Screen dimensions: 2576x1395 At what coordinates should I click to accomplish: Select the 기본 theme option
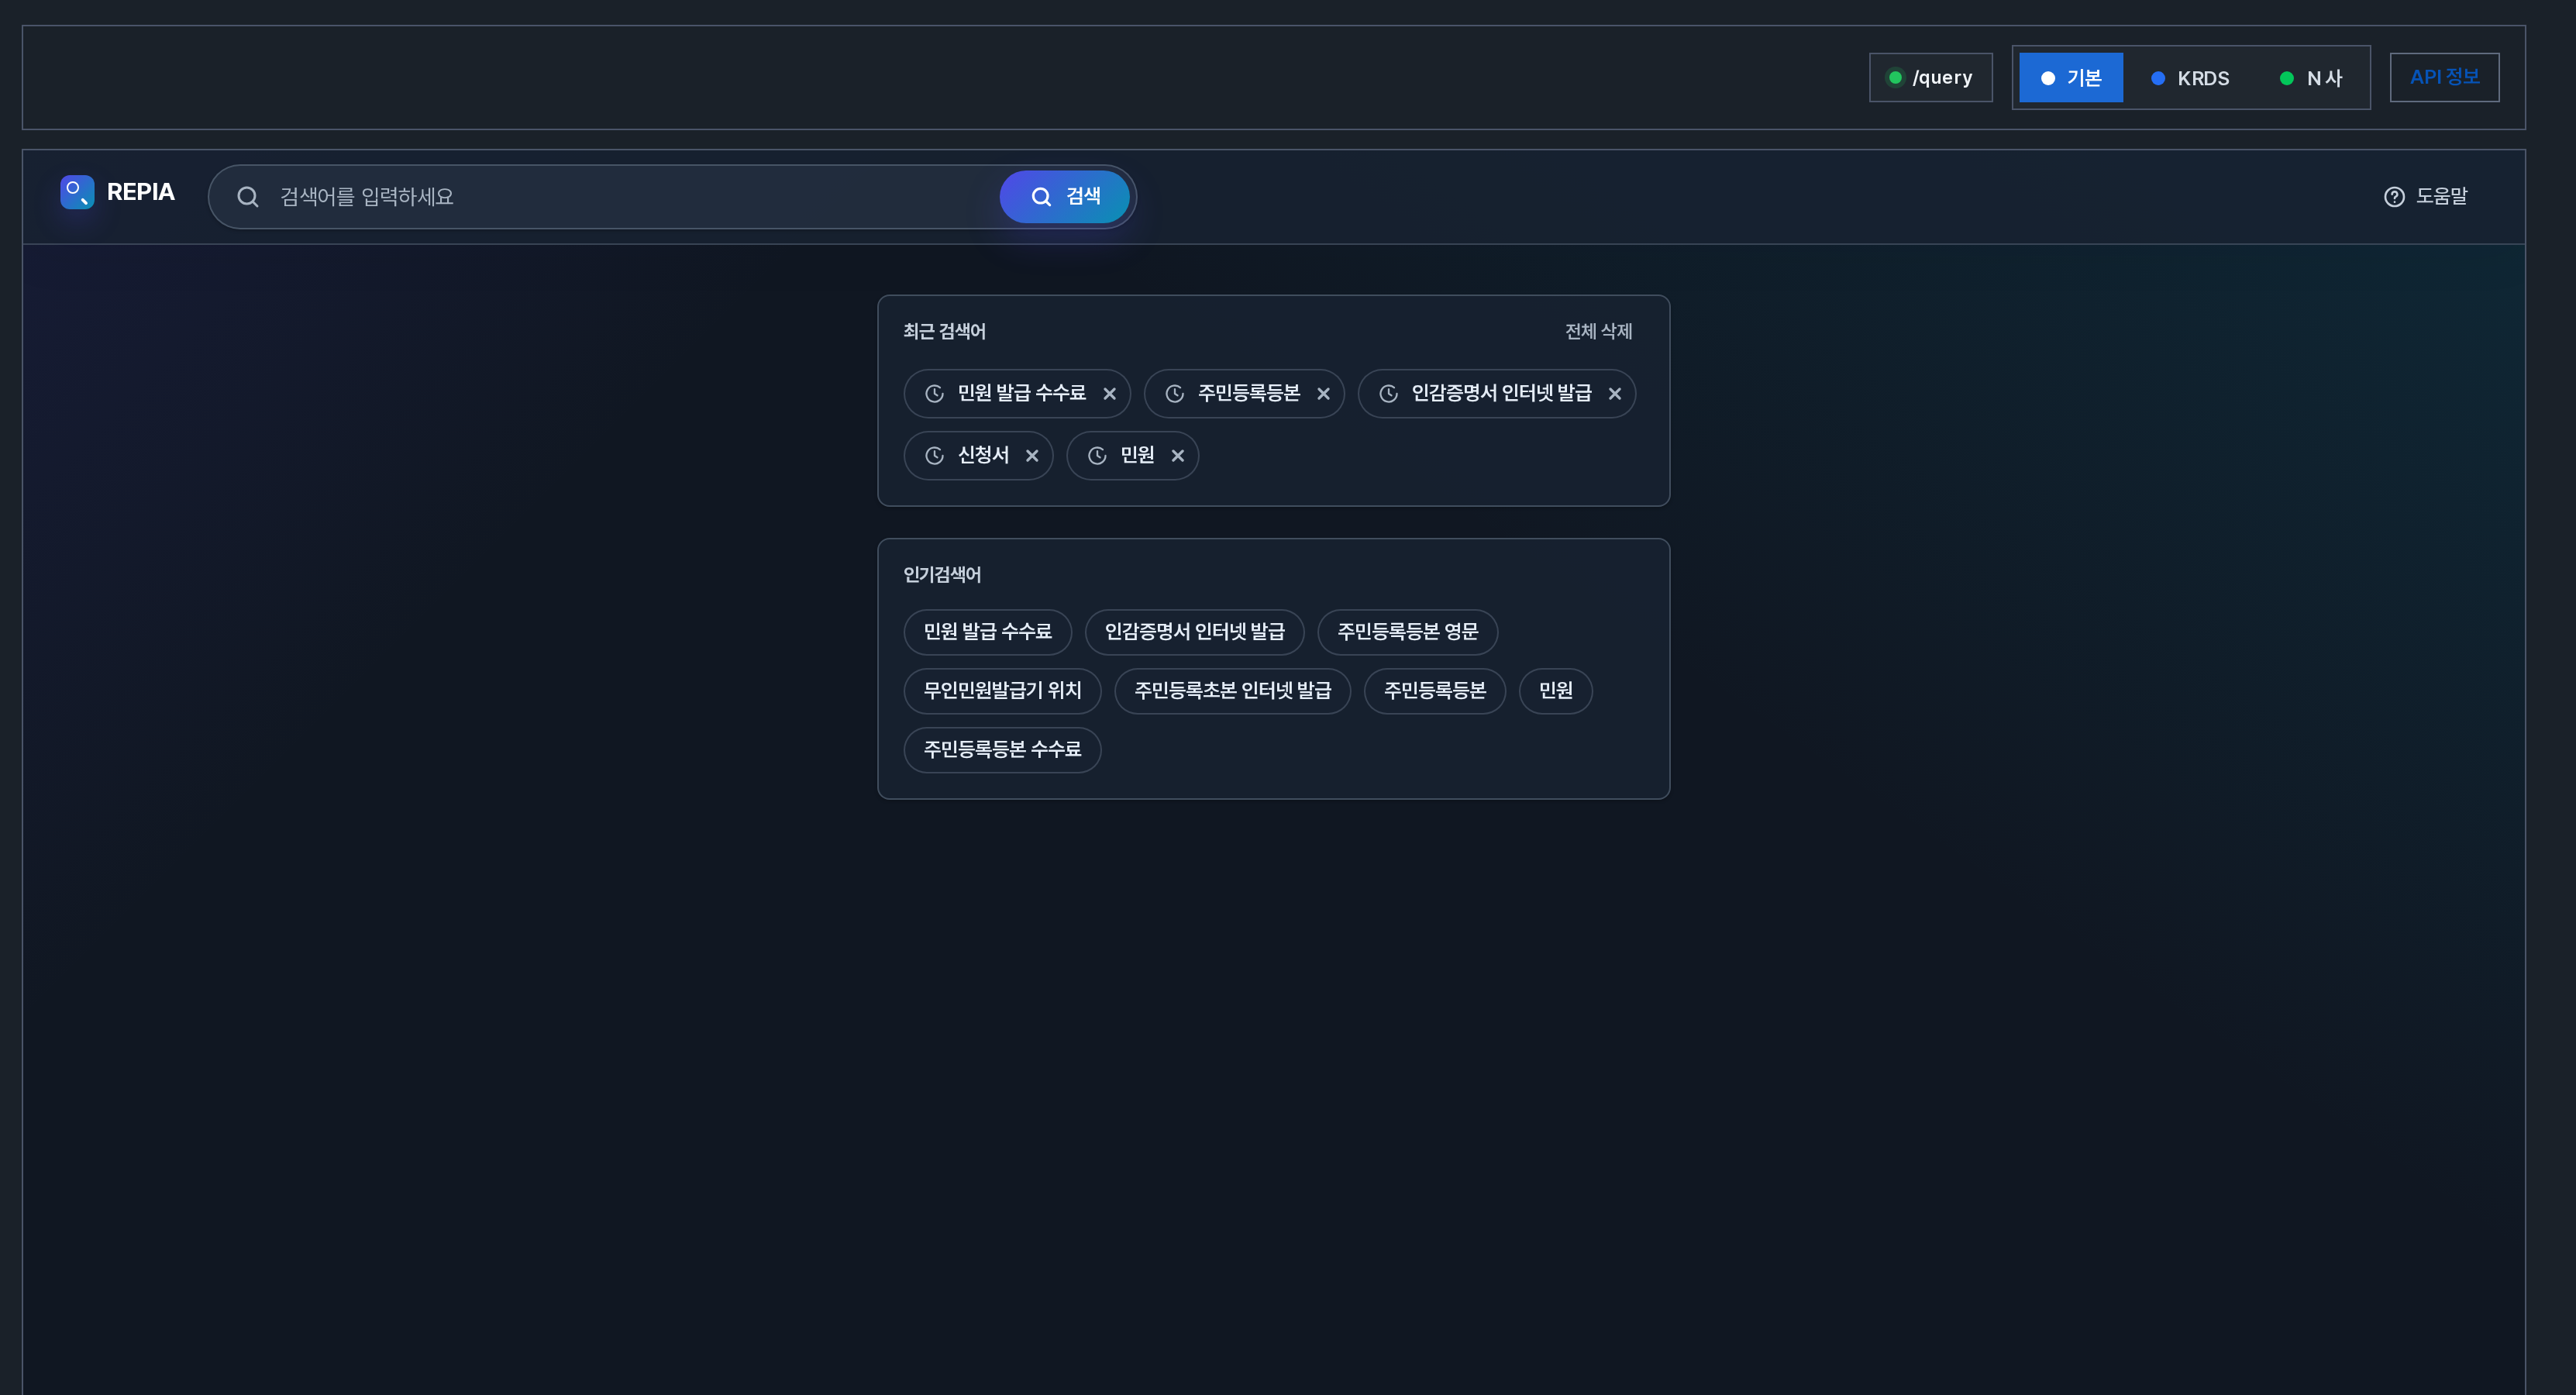(2071, 78)
